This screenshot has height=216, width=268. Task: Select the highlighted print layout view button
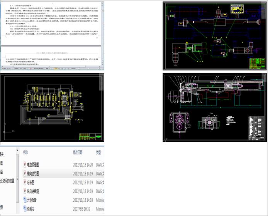[56, 69]
